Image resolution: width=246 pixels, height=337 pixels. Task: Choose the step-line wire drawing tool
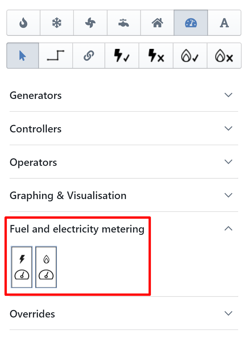(x=55, y=56)
